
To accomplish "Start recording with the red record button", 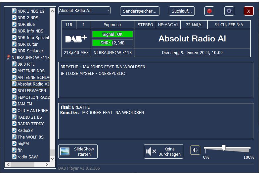I will point(209,11).
